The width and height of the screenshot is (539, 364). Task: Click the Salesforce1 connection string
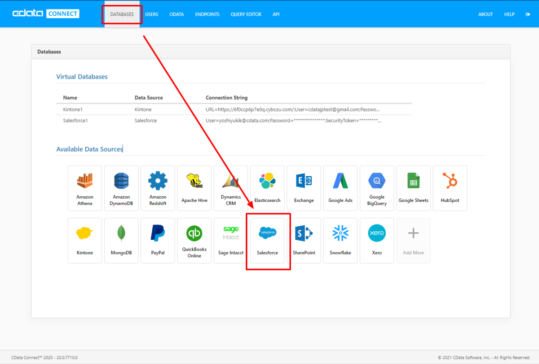coord(293,121)
